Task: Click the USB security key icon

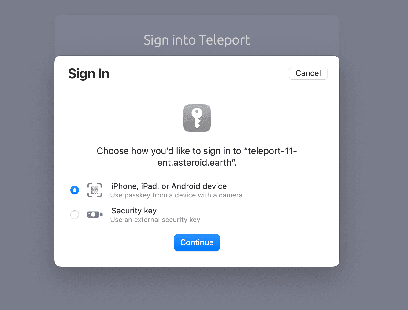Action: tap(95, 215)
